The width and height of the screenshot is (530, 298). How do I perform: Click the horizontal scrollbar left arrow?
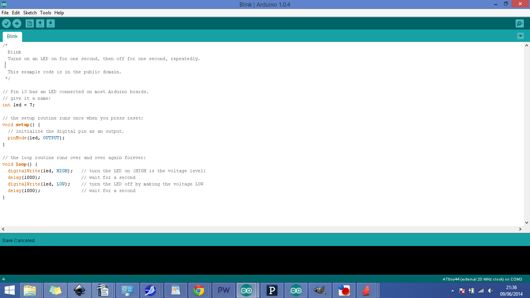pyautogui.click(x=3, y=229)
